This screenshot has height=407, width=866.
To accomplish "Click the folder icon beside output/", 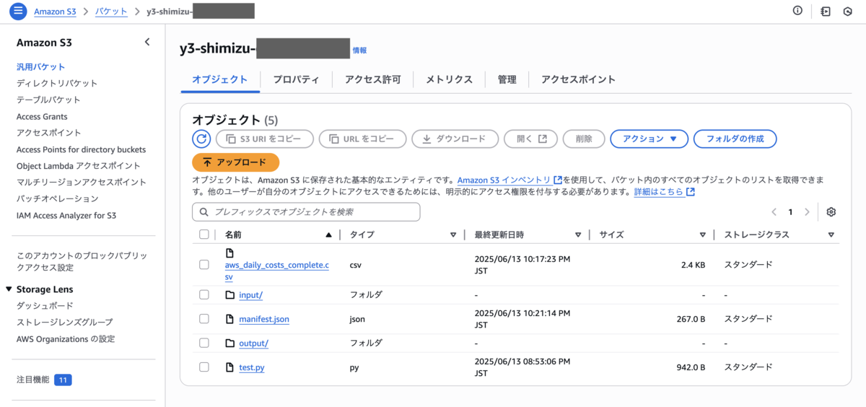I will tap(230, 343).
